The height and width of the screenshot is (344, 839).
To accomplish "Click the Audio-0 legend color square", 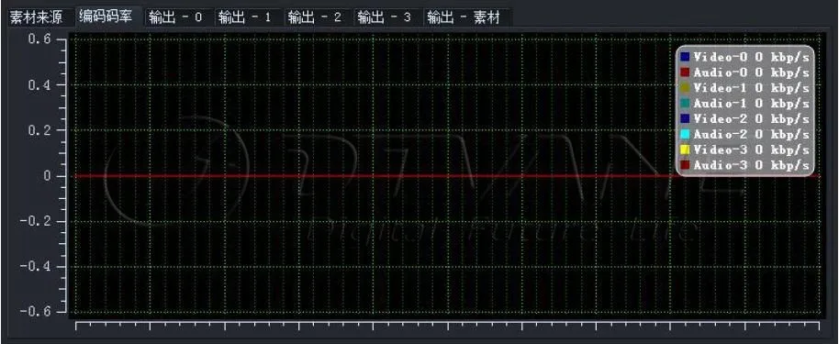I will (685, 72).
